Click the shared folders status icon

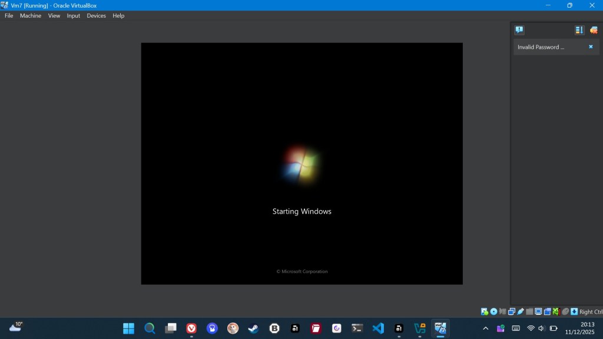(x=529, y=311)
